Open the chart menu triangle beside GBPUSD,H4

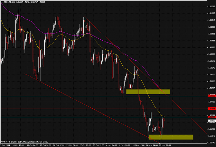pyautogui.click(x=2, y=2)
